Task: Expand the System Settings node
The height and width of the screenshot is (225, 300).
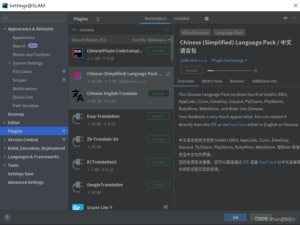Action: tap(9, 63)
